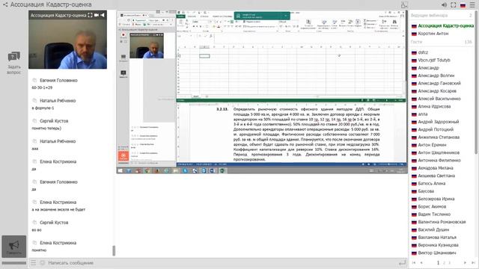This screenshot has height=269, width=479.
Task: Expand the presenter video to fullscreen
Action: [x=90, y=15]
